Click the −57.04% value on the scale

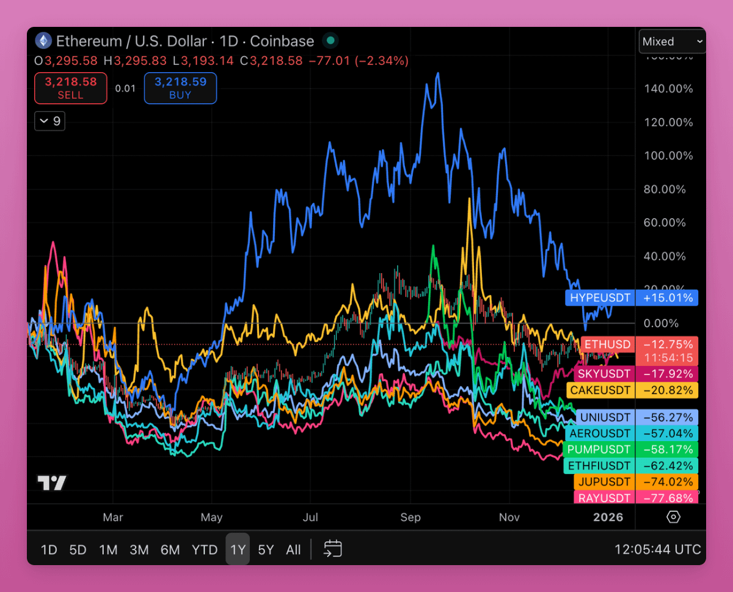pyautogui.click(x=668, y=433)
